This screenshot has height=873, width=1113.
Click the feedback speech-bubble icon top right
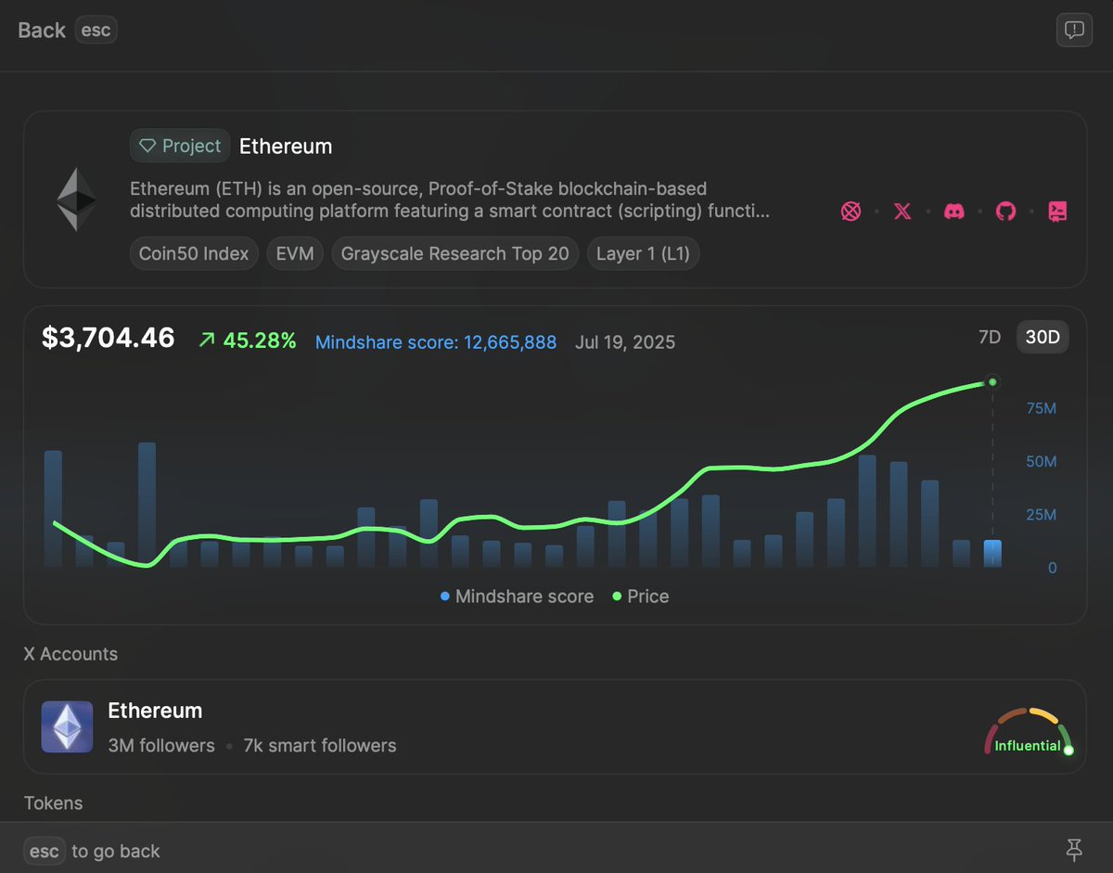(x=1073, y=30)
